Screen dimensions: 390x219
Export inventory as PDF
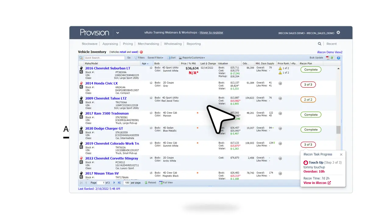(x=328, y=58)
